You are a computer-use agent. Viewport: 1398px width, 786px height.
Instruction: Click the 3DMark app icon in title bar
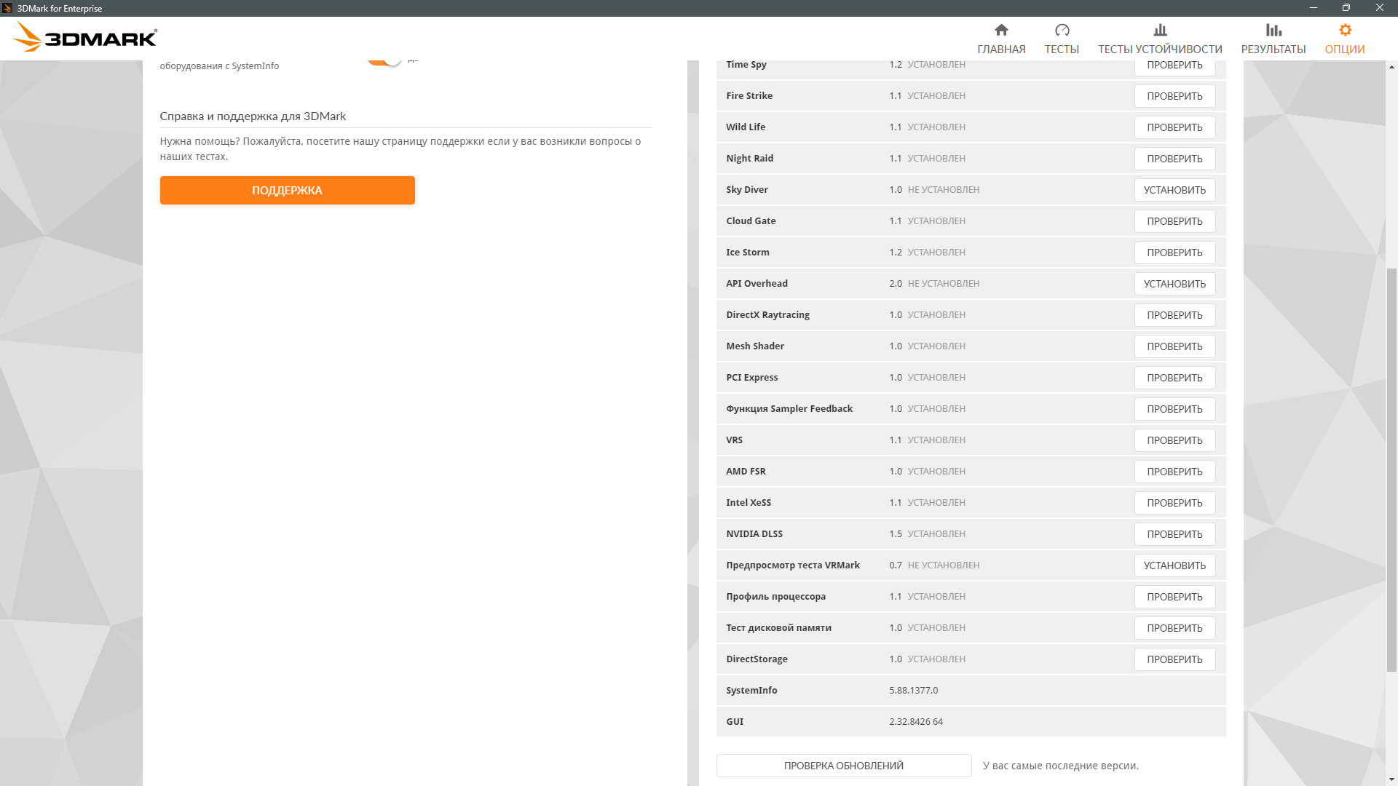click(x=7, y=8)
